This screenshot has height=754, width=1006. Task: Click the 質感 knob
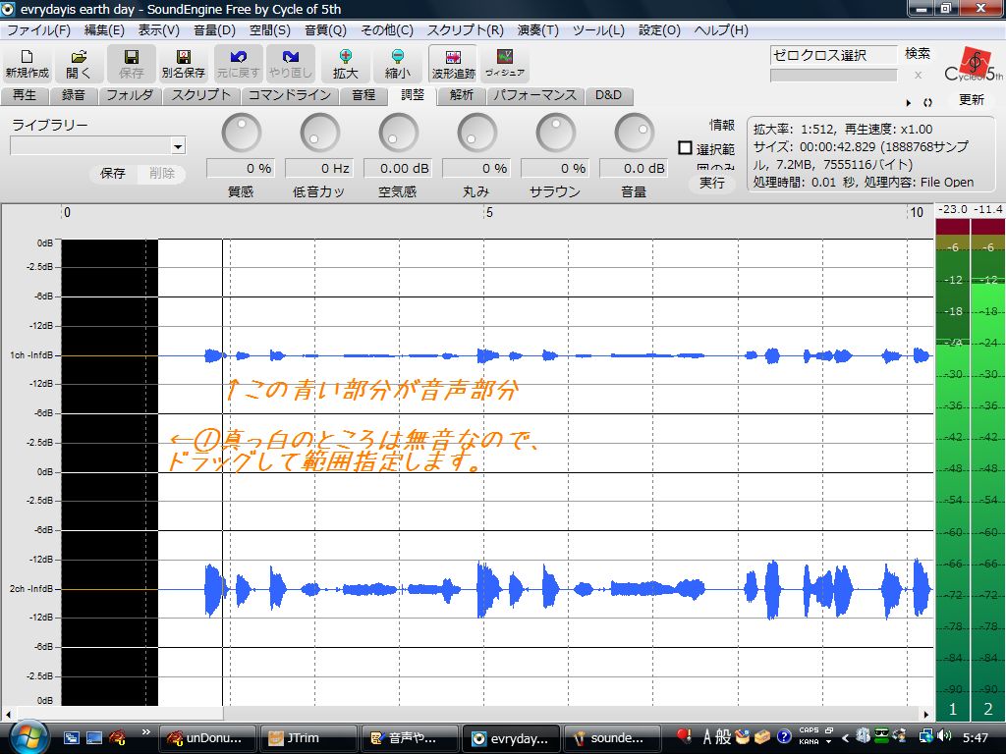pos(242,134)
